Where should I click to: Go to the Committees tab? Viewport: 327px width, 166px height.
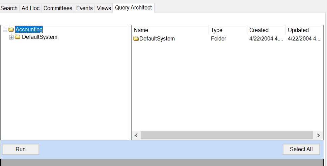pos(58,8)
